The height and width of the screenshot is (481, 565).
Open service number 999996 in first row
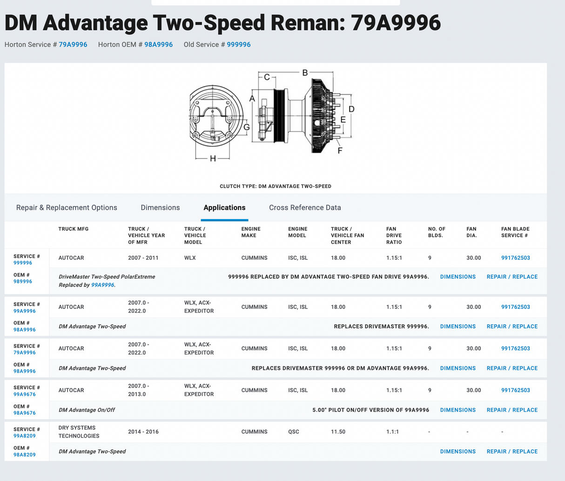[23, 263]
